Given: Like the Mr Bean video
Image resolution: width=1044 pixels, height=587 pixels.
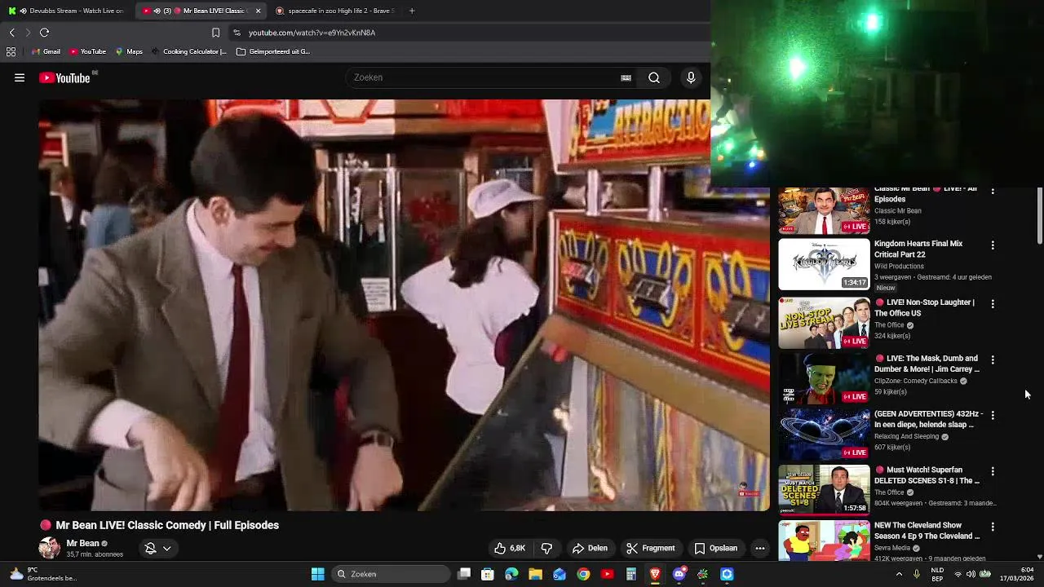Looking at the screenshot, I should click(510, 548).
